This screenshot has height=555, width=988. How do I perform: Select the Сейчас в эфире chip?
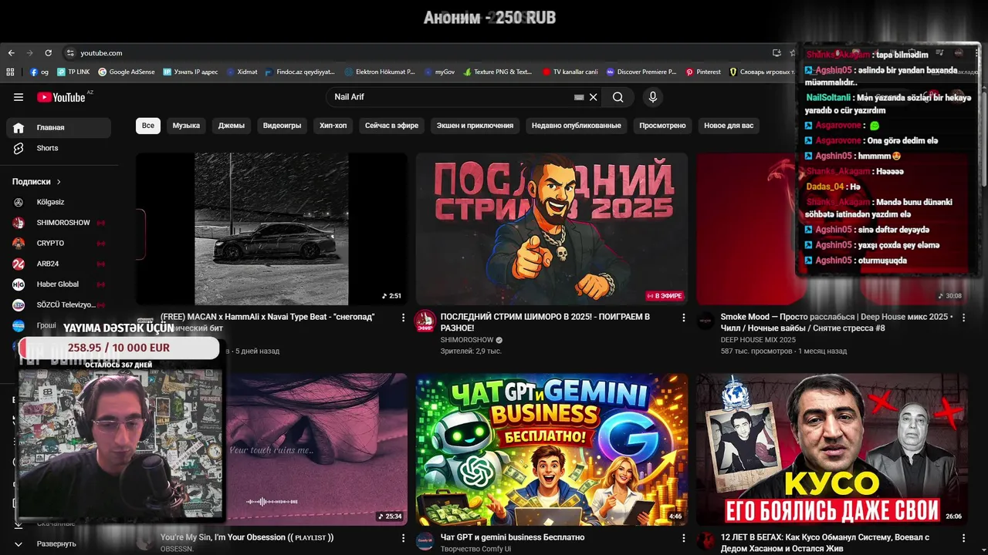click(391, 126)
